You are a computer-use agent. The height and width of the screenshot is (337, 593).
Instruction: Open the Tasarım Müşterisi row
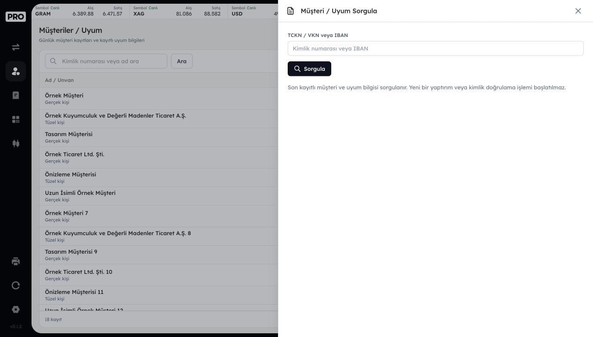tap(158, 137)
